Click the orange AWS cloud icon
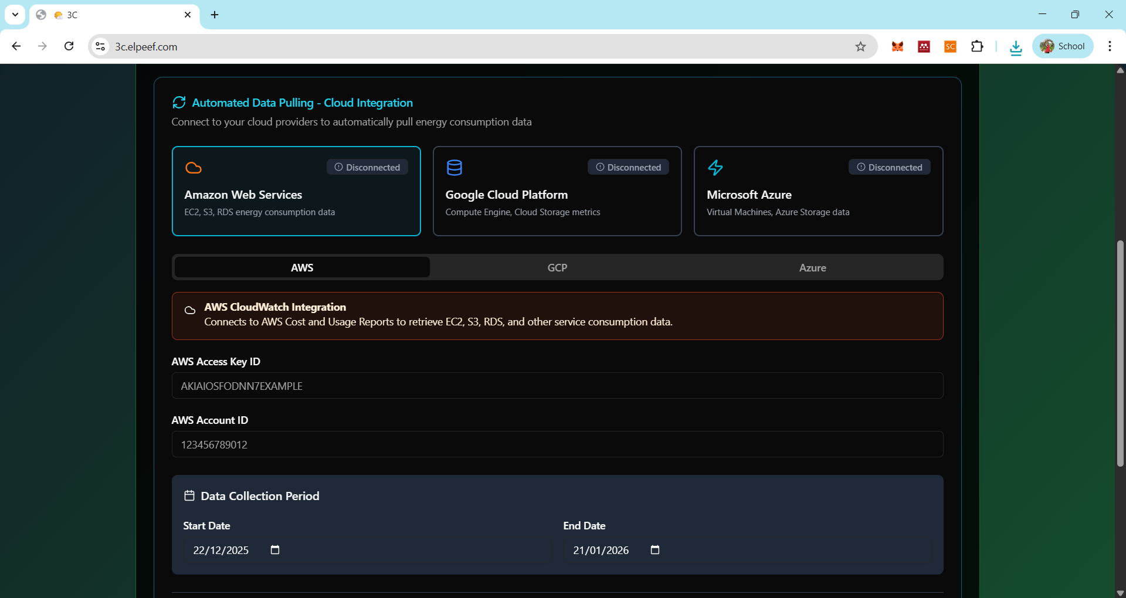Screen dimensions: 1126x598 [194, 168]
